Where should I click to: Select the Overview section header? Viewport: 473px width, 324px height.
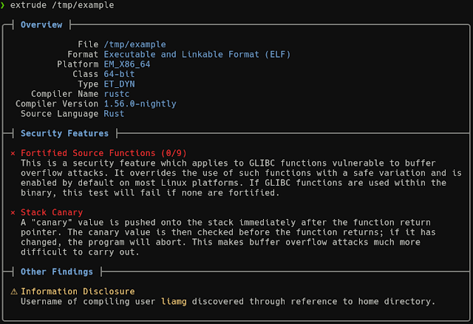(41, 25)
